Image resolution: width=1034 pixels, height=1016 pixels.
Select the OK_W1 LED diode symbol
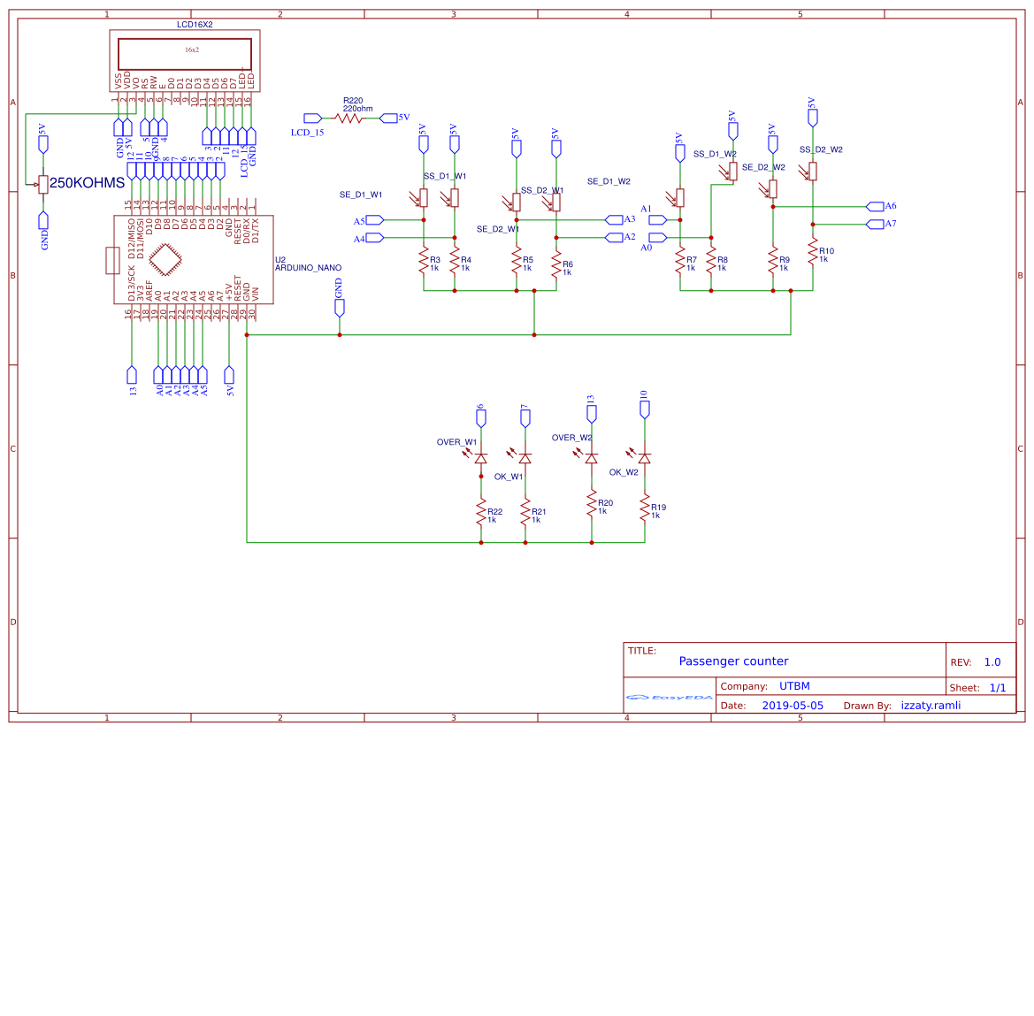pos(525,457)
